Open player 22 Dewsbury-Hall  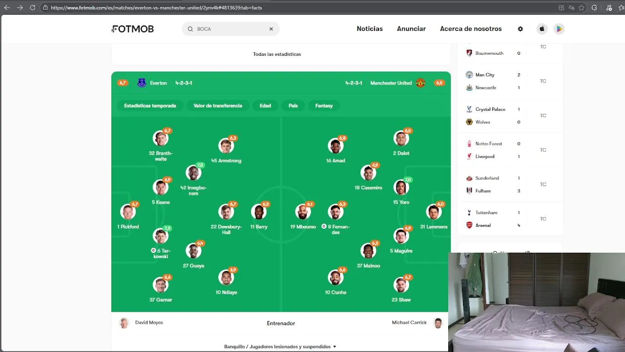click(226, 219)
